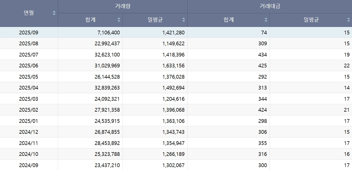Sort by 거래대금 합계 using its arrow icon
The image size is (352, 170).
pyautogui.click(x=266, y=20)
